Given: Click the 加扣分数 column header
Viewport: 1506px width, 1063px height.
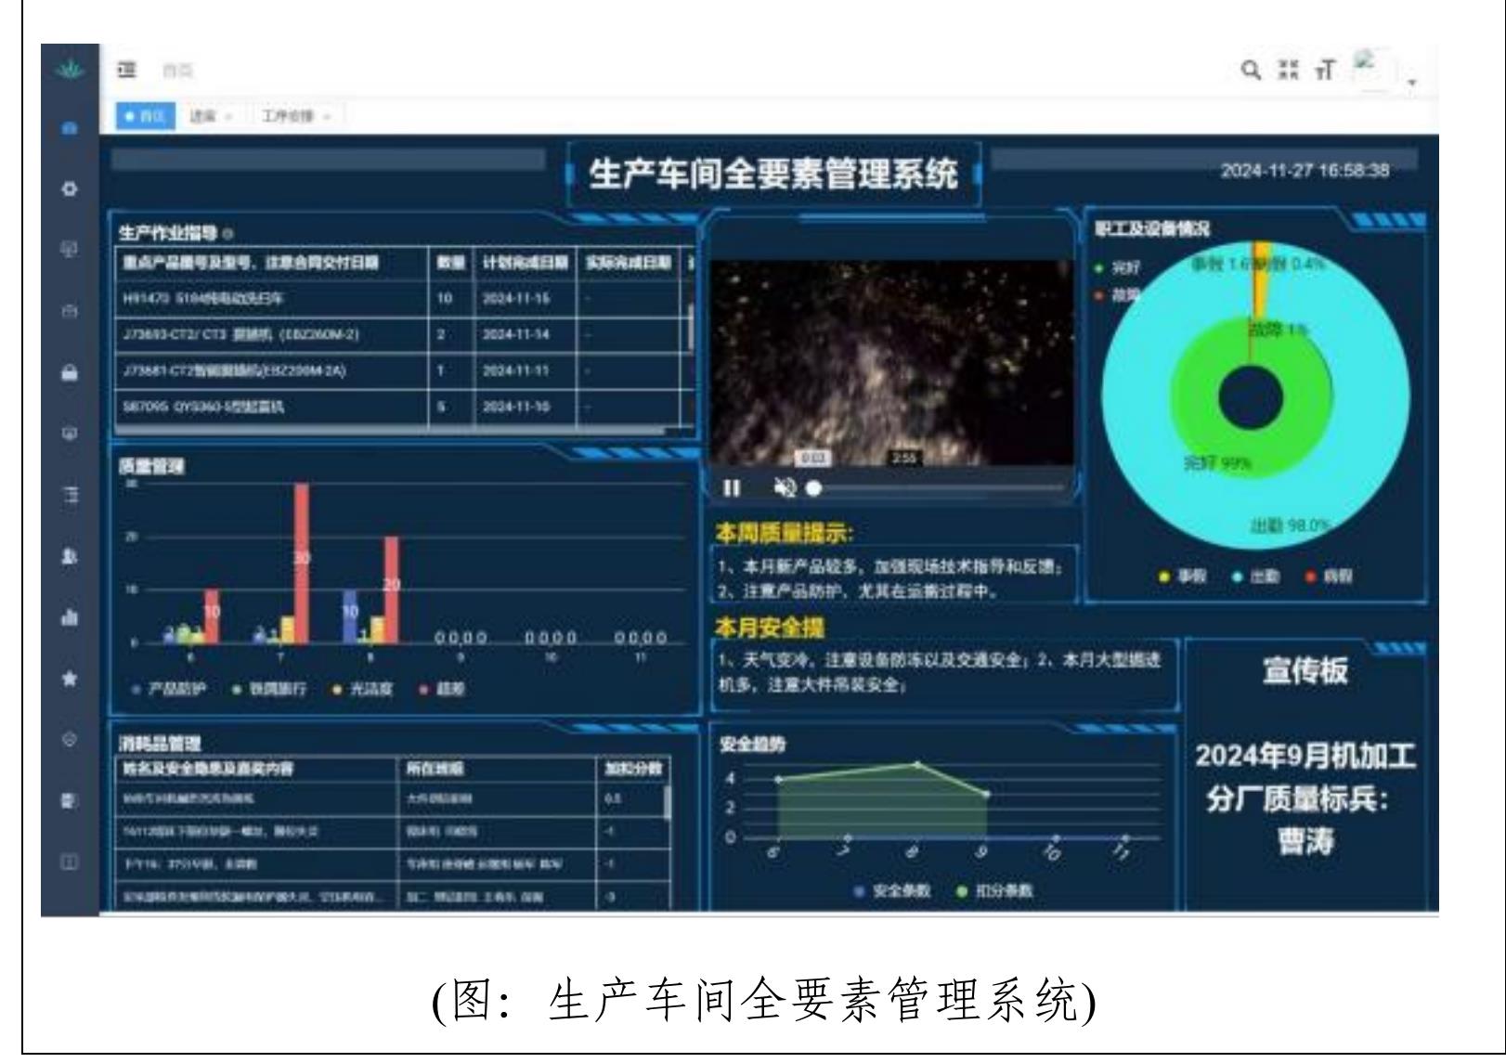Looking at the screenshot, I should pyautogui.click(x=633, y=770).
